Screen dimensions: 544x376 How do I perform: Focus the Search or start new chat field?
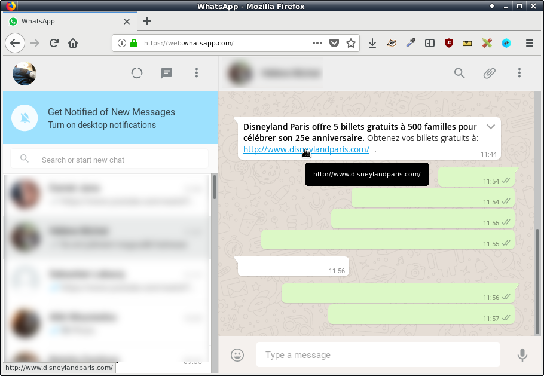point(109,159)
